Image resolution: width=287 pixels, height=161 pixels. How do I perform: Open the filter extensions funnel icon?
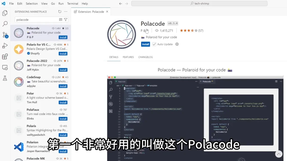[x=66, y=20]
